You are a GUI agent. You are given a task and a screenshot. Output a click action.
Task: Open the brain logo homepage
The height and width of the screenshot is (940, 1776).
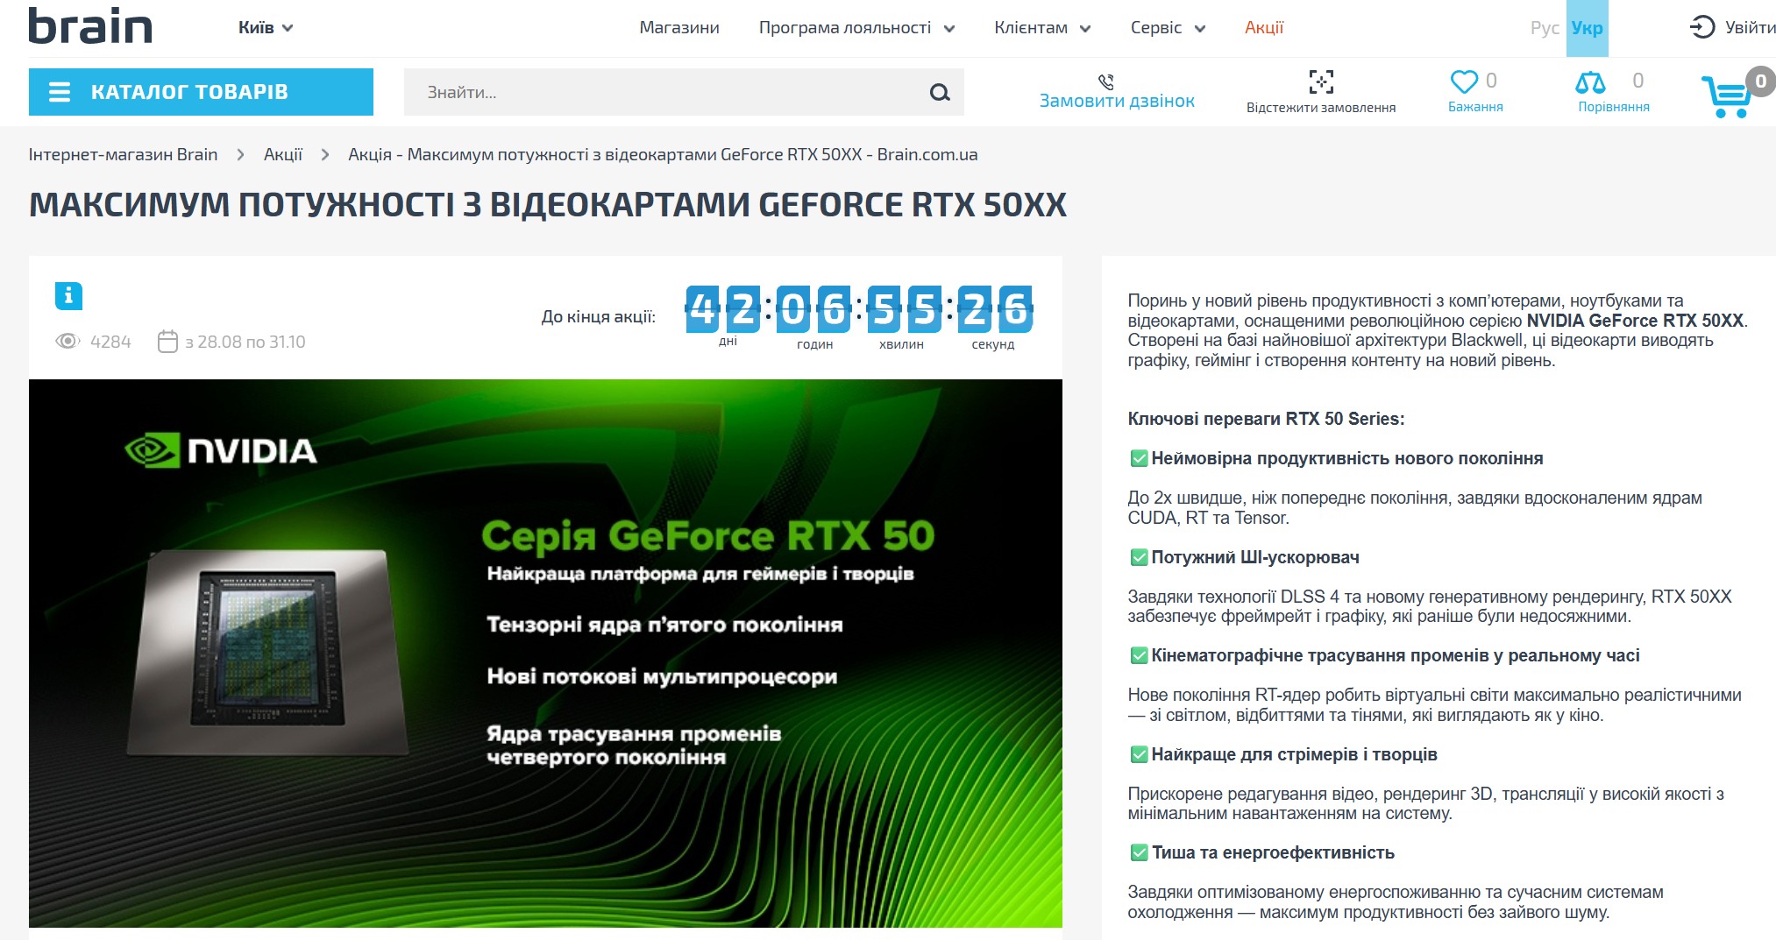click(x=90, y=26)
